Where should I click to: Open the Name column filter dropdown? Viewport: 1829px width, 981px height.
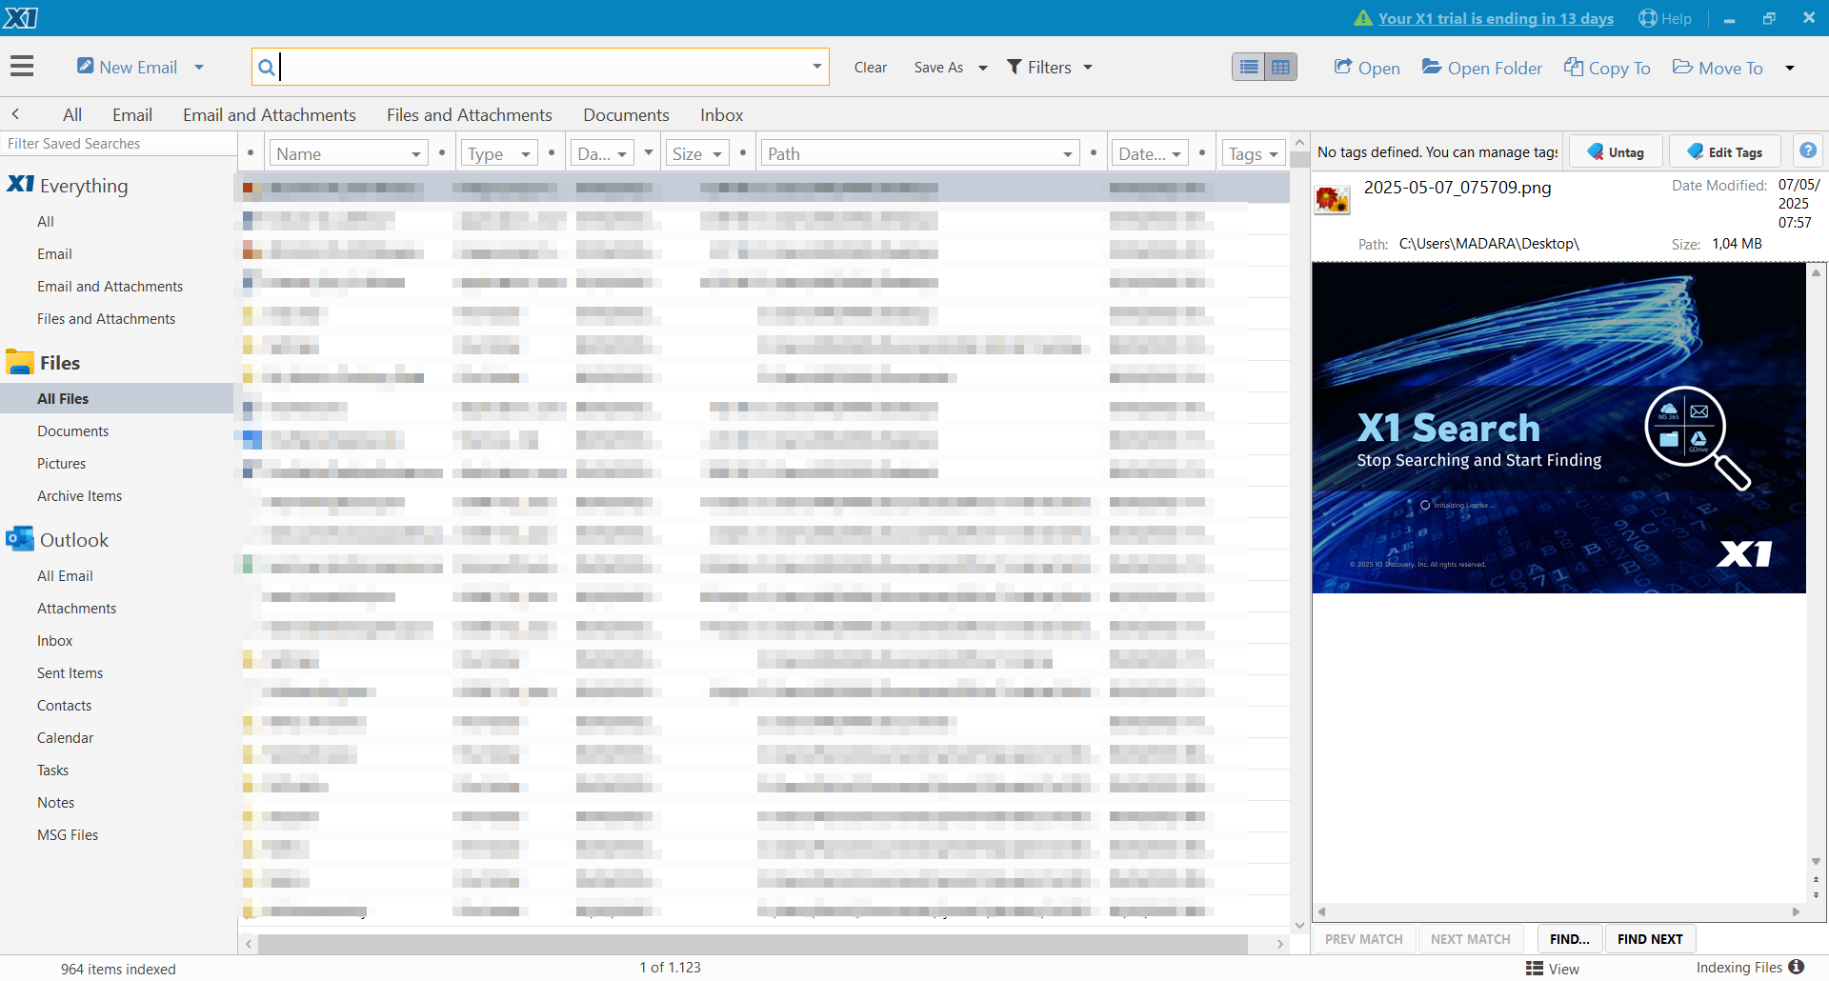point(416,154)
